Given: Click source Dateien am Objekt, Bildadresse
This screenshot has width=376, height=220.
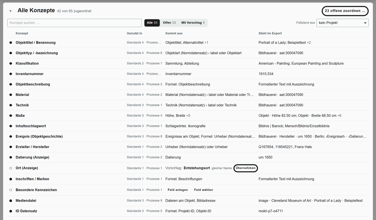Looking at the screenshot, I should [190, 201].
